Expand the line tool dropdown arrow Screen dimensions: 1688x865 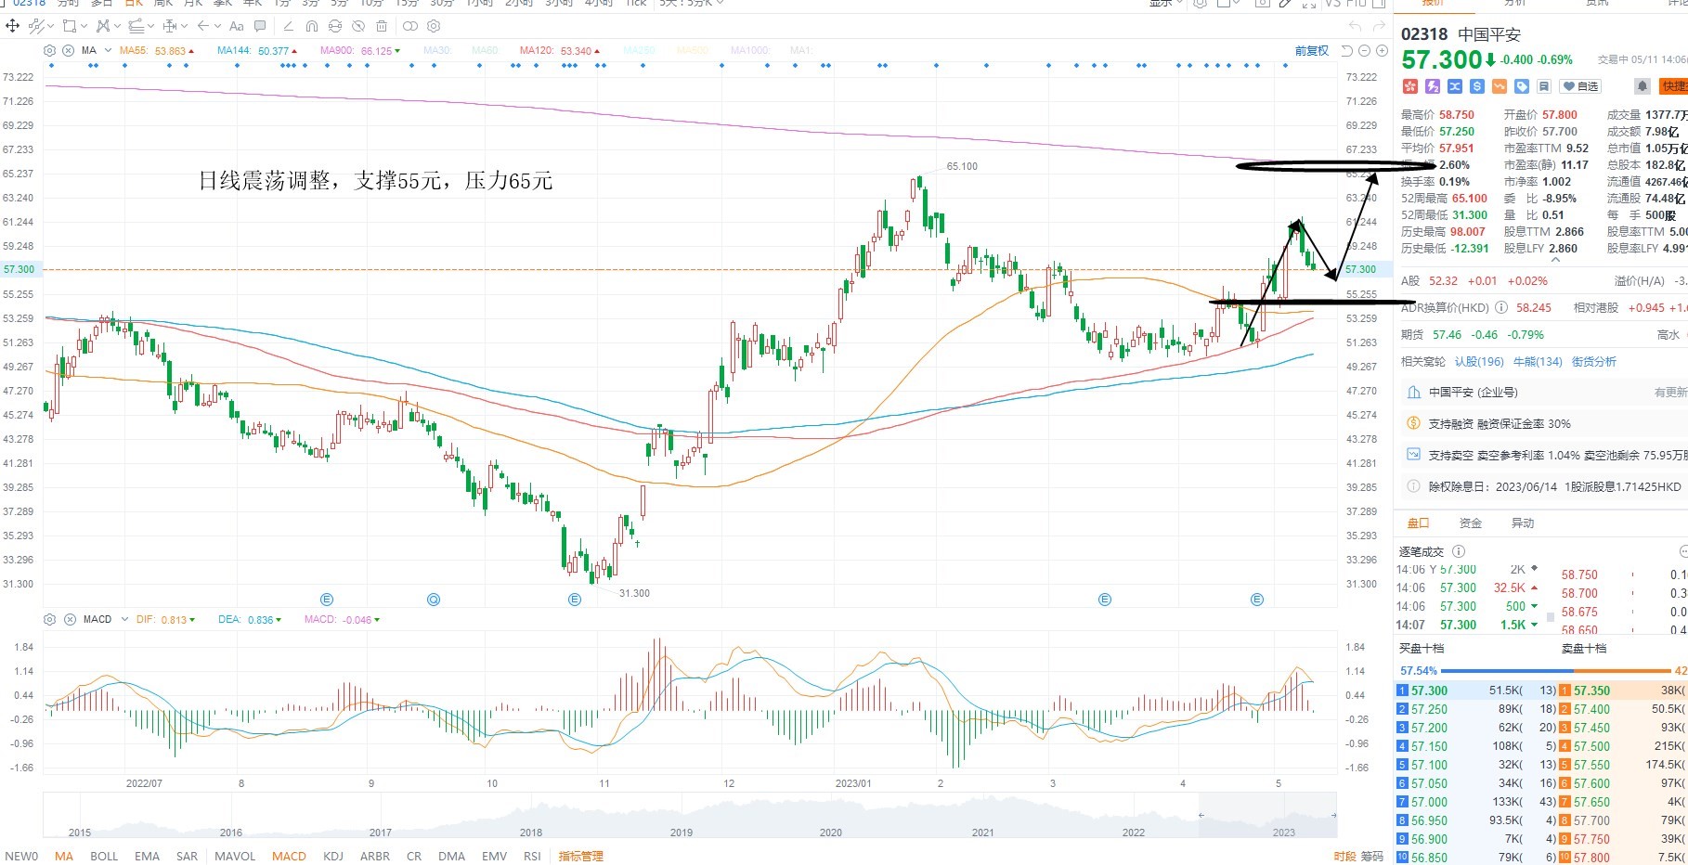pyautogui.click(x=50, y=26)
